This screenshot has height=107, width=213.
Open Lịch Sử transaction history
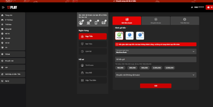[x=93, y=51]
